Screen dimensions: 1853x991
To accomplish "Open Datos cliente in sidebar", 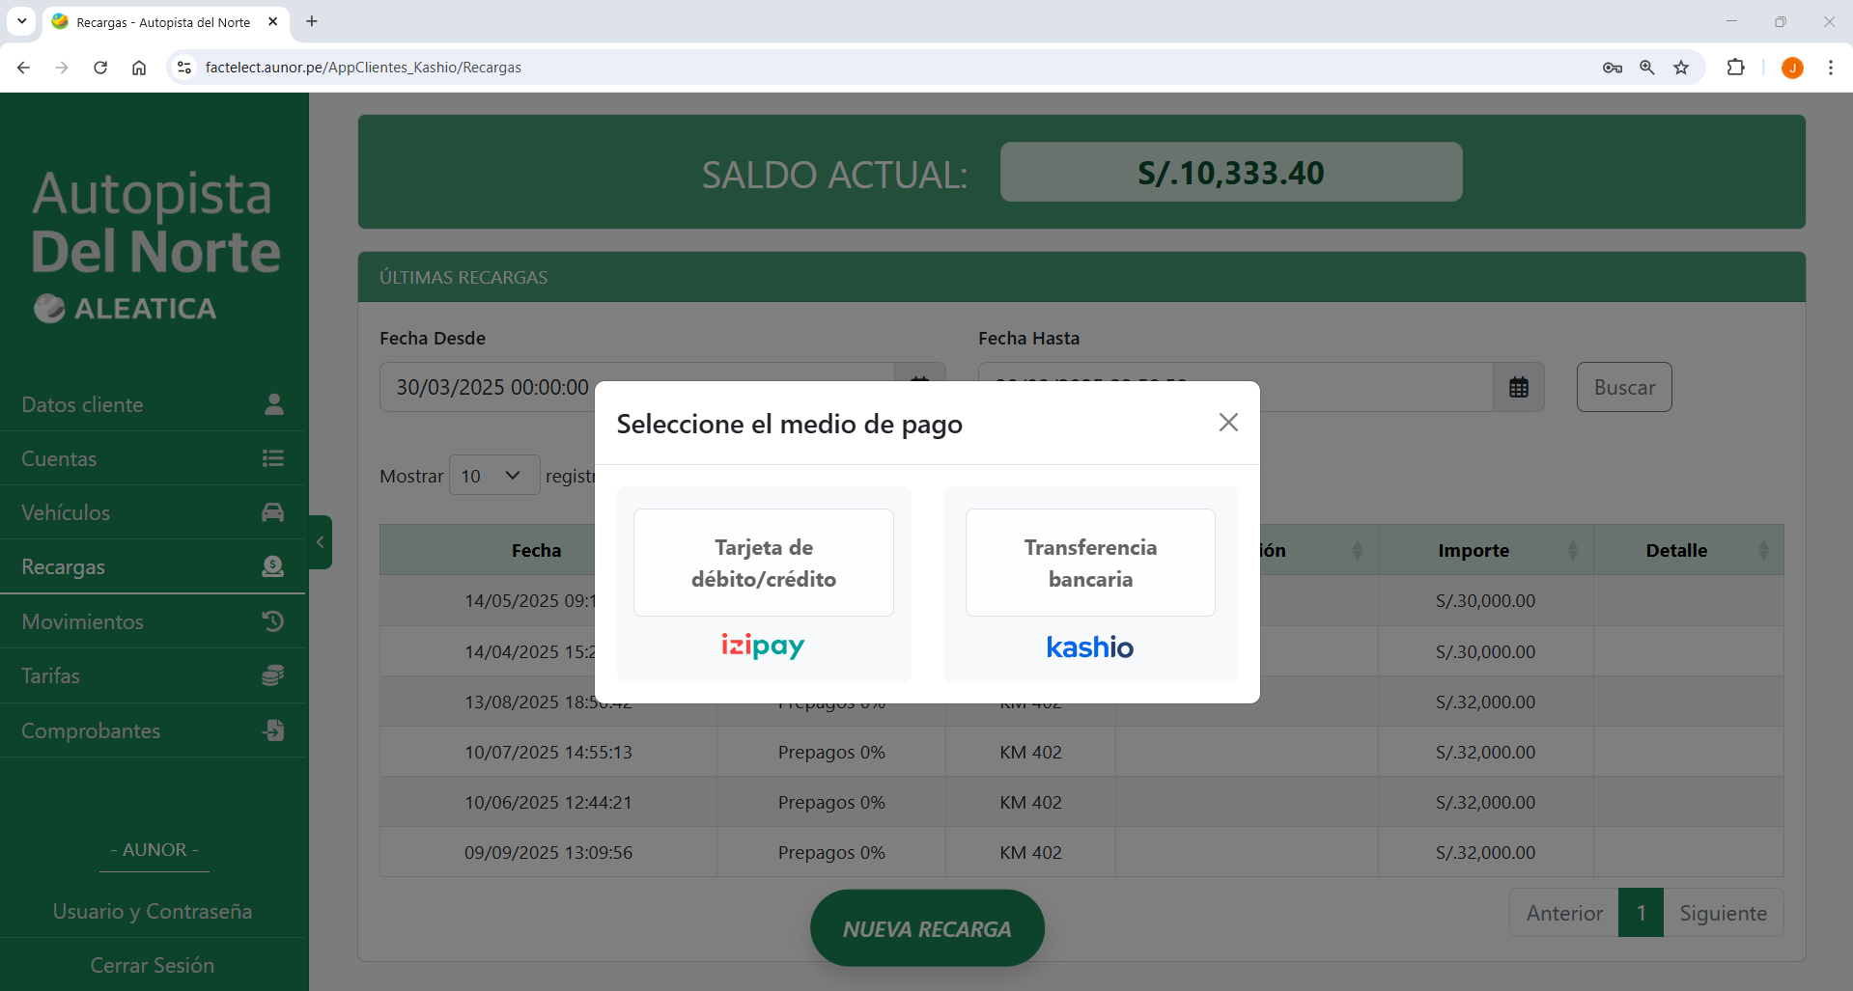I will click(83, 404).
